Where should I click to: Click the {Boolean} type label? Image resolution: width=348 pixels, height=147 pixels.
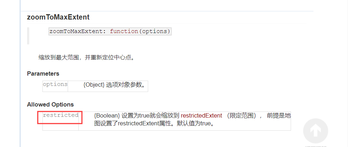107,115
